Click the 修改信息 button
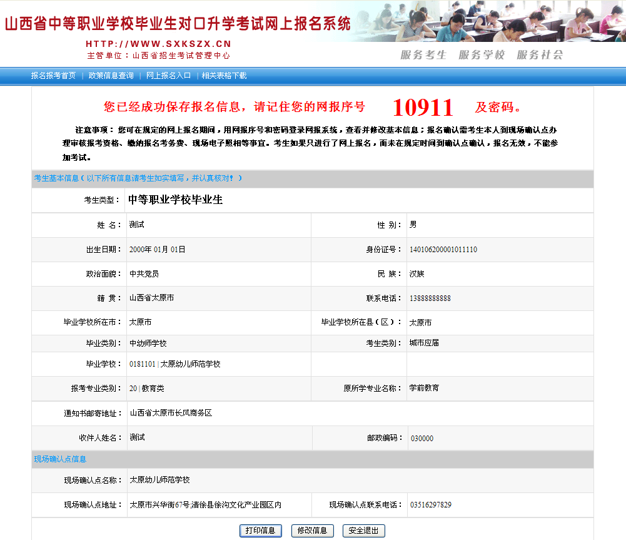Screen dimensions: 626x540 pos(312,531)
